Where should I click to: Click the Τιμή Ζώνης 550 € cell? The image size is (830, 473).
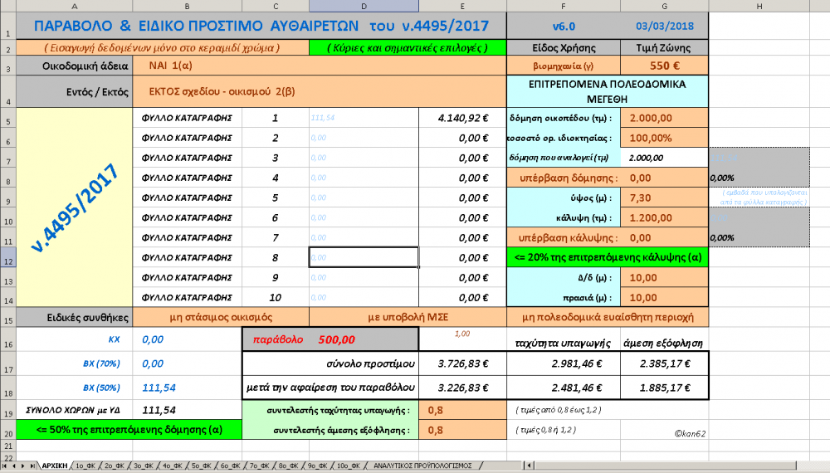tap(664, 66)
